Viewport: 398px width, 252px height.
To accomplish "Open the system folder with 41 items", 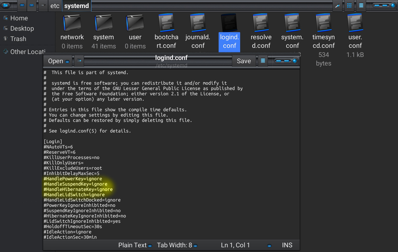I will pos(103,32).
